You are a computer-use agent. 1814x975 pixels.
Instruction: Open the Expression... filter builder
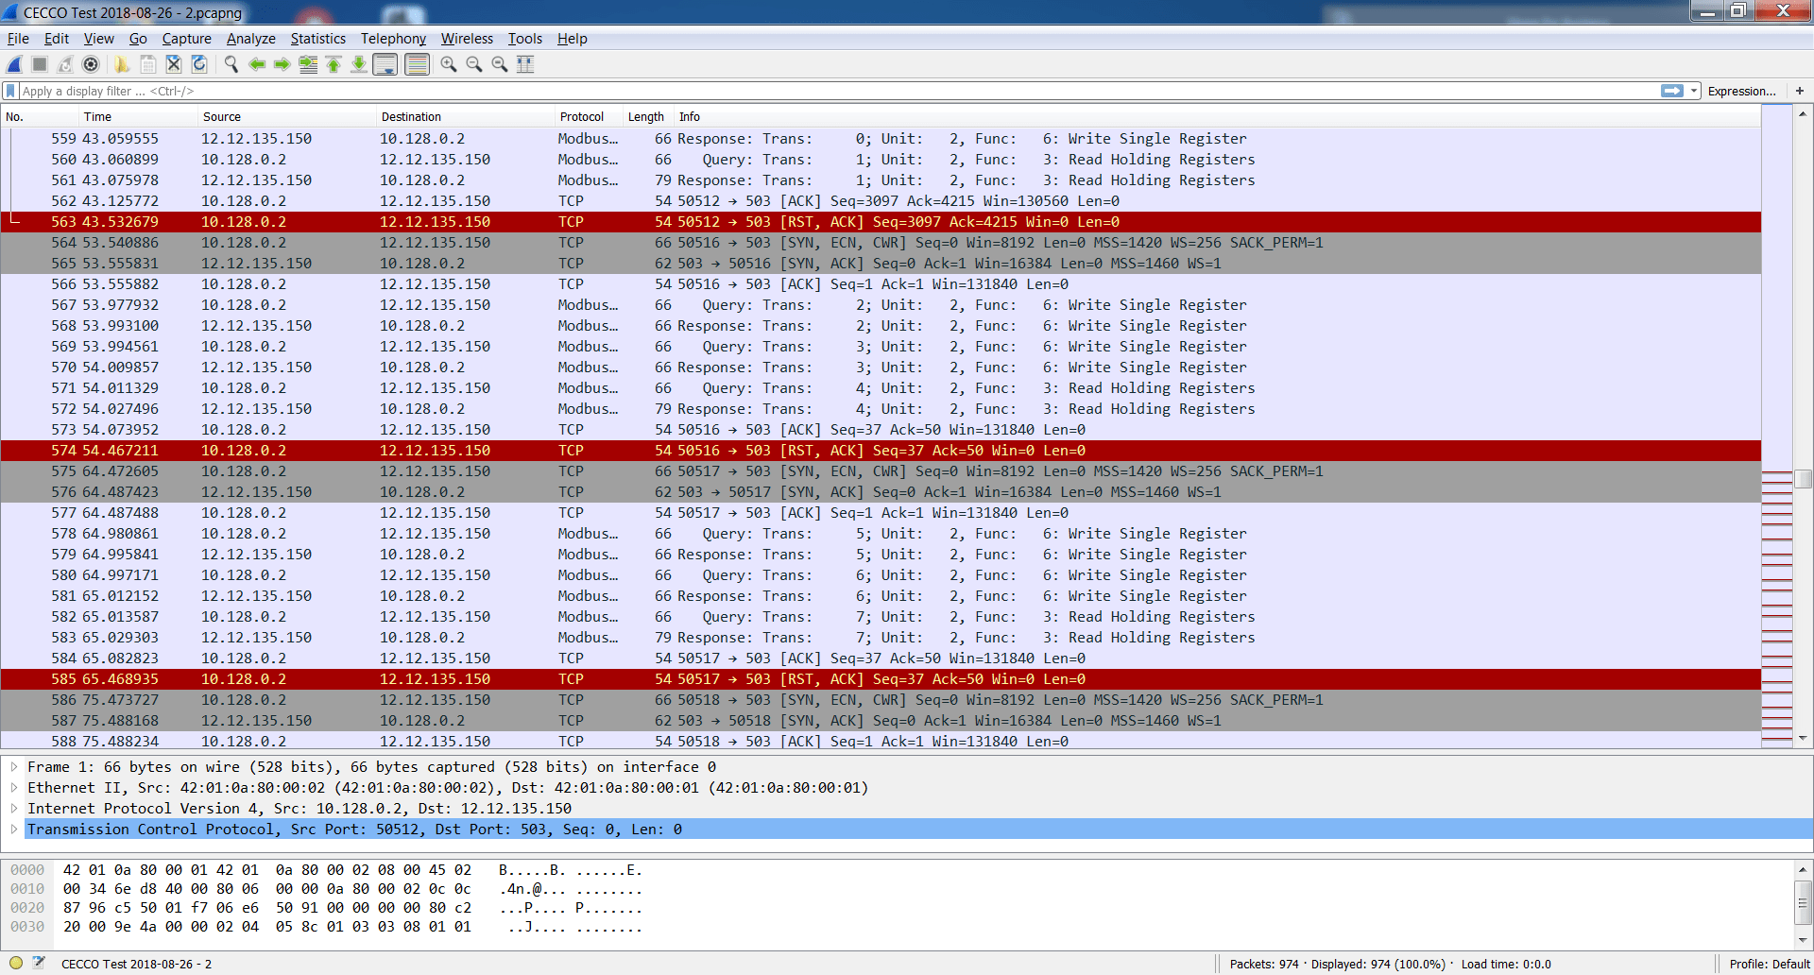pos(1741,92)
